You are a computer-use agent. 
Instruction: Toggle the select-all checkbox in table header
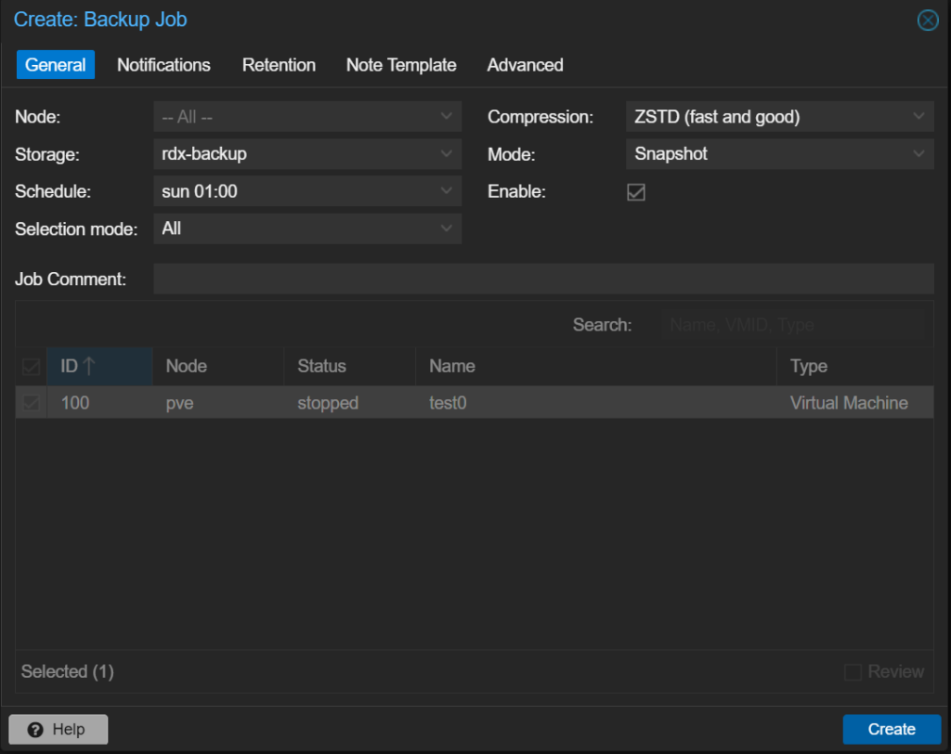31,367
